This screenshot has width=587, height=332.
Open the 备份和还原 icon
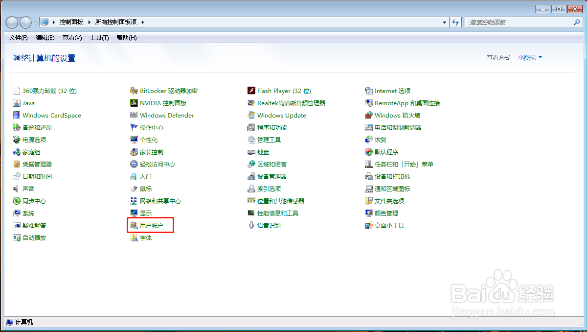coord(17,127)
